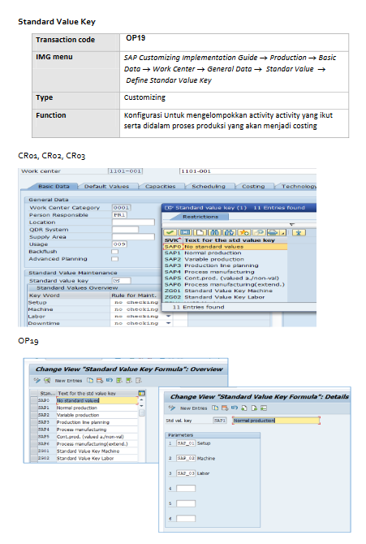
Task: Click New Entries in the Overview window
Action: 68,381
